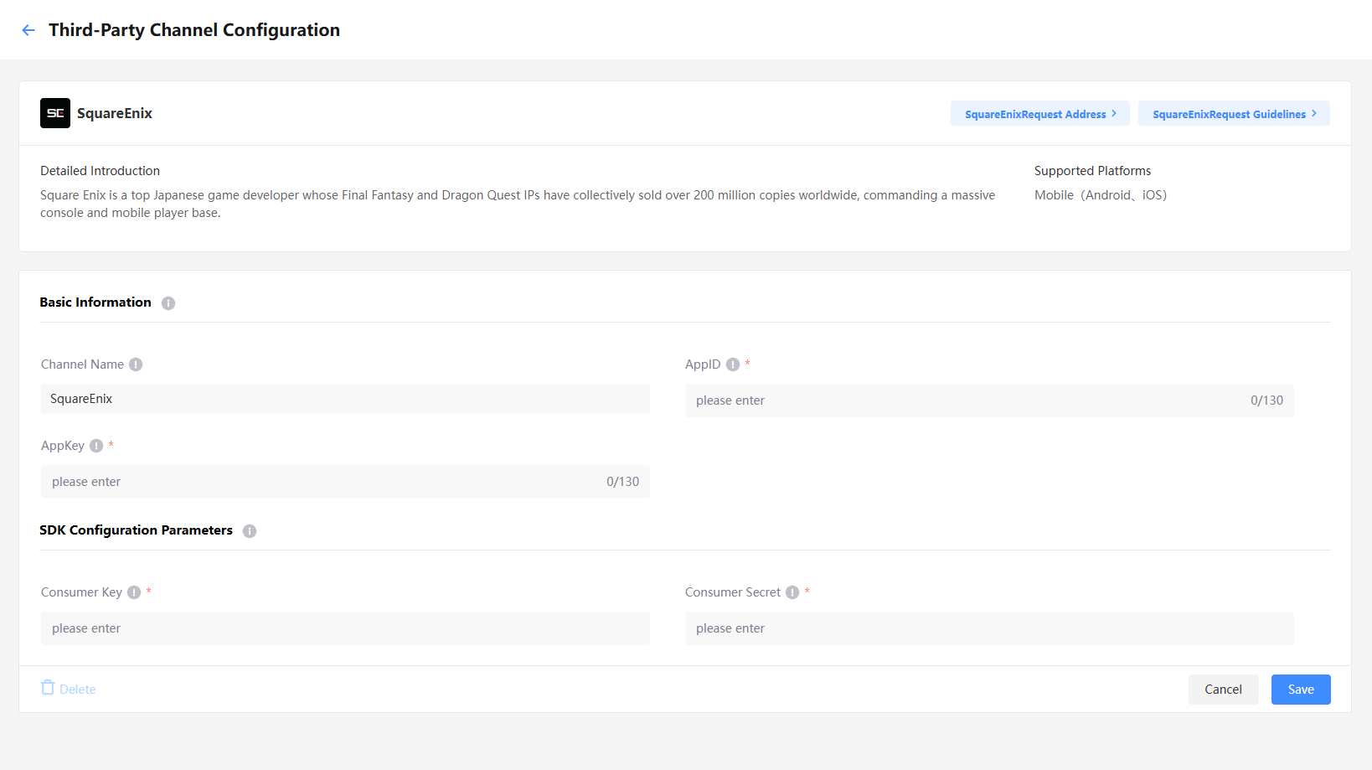Click the SquareEnix channel name heading
Screen dimensions: 1372x770
click(x=115, y=113)
